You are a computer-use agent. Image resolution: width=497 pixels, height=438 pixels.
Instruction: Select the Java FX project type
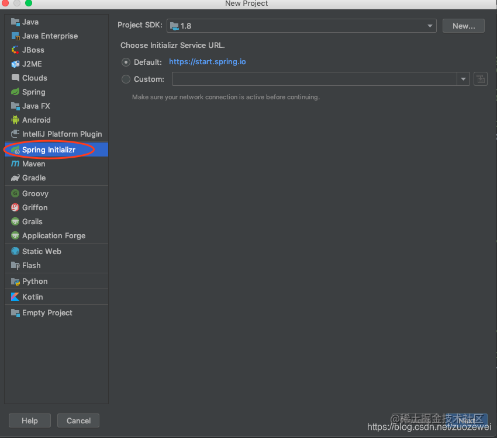point(36,106)
